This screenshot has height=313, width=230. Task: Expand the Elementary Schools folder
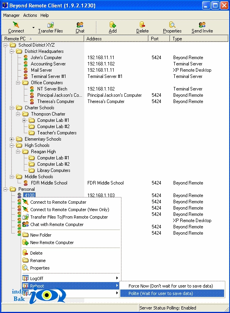point(12,139)
